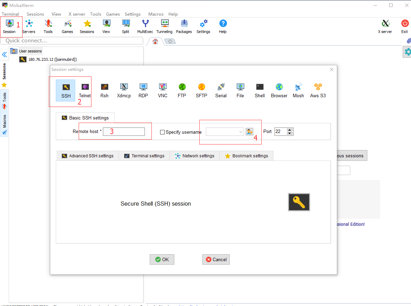Select the Telnet session type

[x=85, y=91]
